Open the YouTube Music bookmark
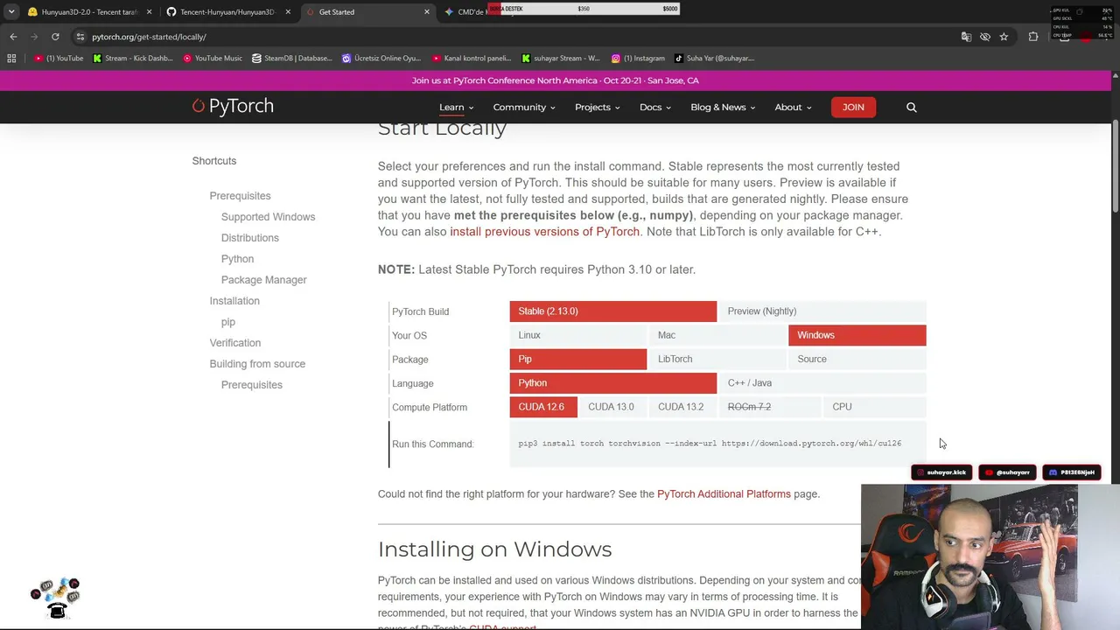The image size is (1120, 630). pos(213,59)
